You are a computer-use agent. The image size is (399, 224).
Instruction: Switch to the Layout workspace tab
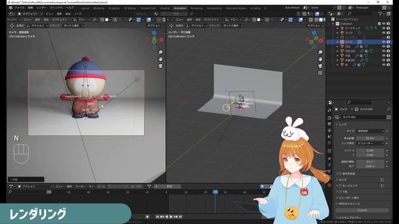coord(85,8)
